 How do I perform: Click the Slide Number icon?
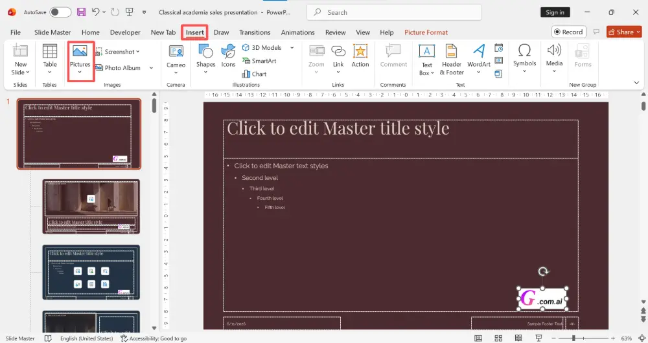pyautogui.click(x=499, y=61)
